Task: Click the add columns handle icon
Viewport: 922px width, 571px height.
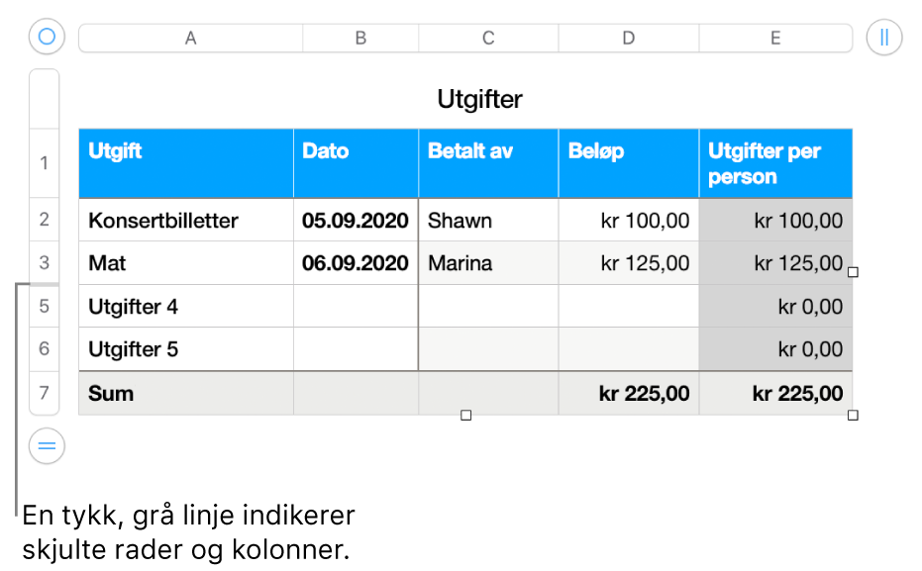Action: (x=883, y=38)
